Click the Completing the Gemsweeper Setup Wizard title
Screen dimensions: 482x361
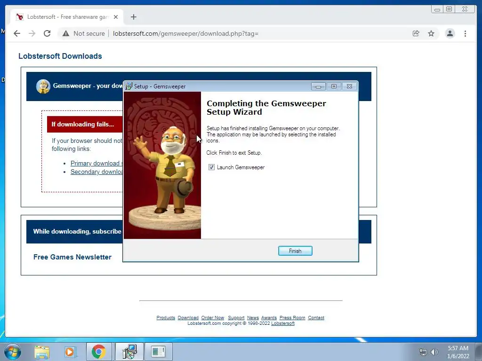[266, 108]
